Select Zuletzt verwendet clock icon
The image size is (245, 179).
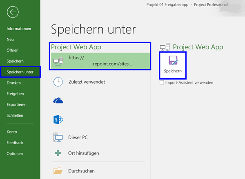pyautogui.click(x=58, y=82)
